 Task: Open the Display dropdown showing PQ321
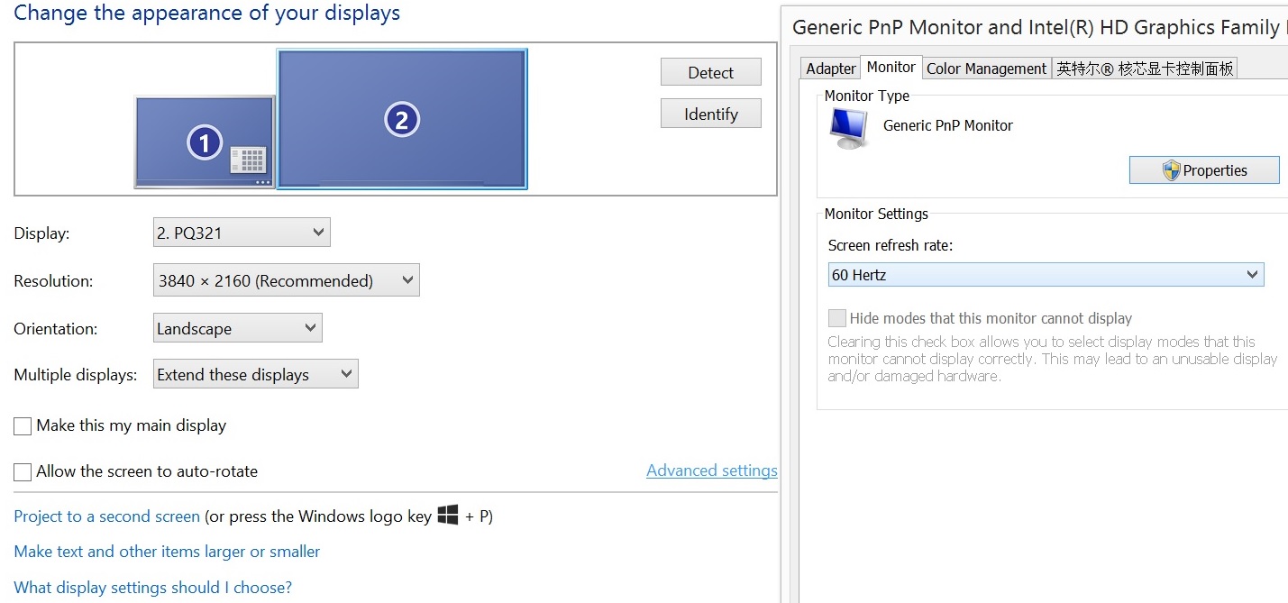coord(242,233)
